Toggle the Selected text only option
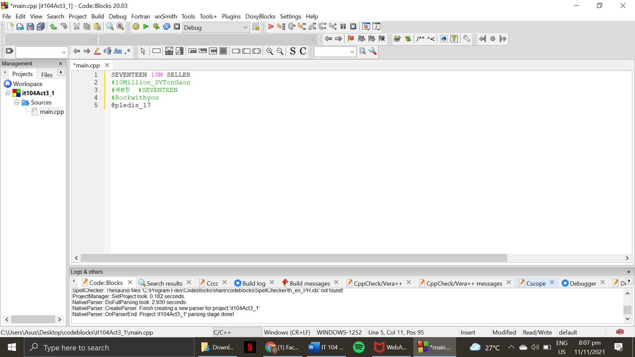Screen dimensions: 635x357 click(107, 51)
